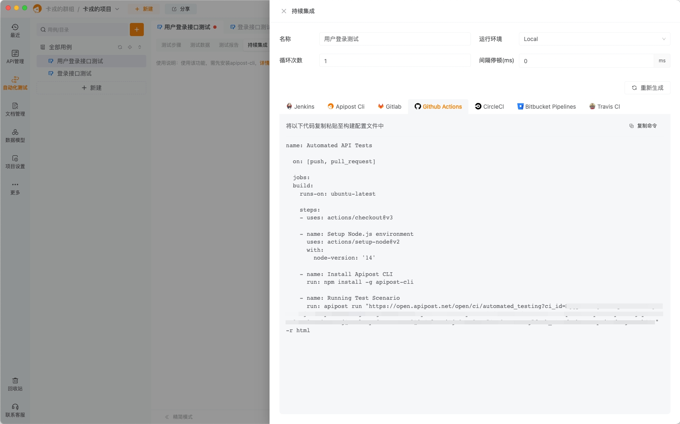Open the 持续集成 sub-tab
680x424 pixels.
(257, 45)
